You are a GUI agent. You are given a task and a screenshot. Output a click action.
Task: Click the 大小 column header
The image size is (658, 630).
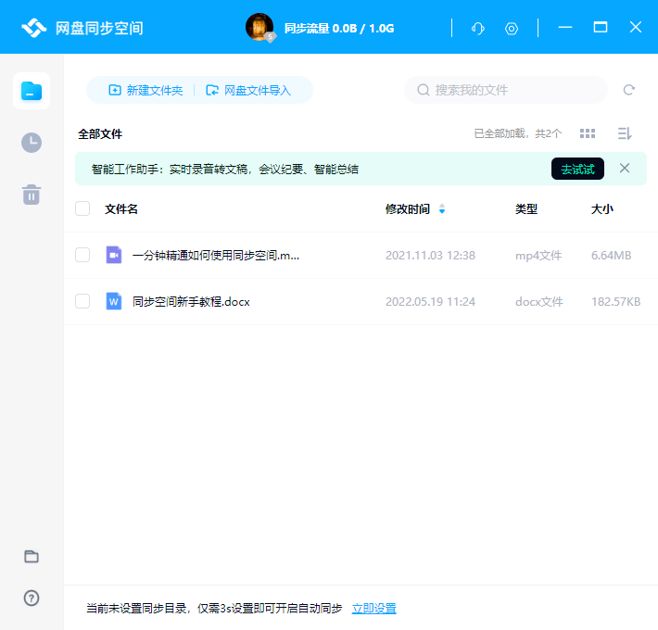601,208
